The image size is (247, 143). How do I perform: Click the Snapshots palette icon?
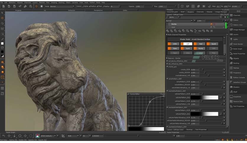tap(231, 97)
